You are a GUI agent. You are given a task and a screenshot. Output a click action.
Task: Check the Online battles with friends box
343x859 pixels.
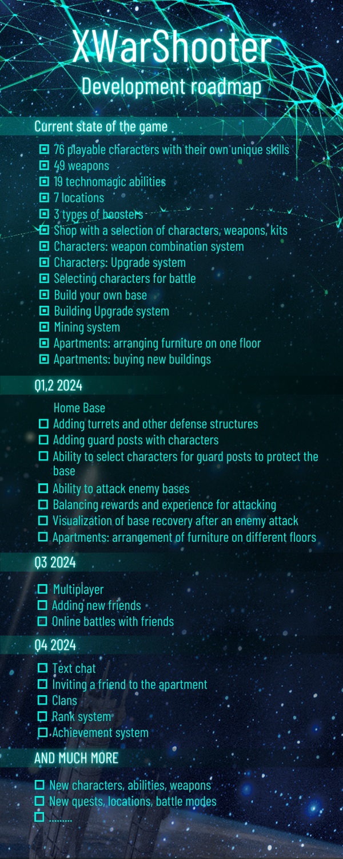click(43, 621)
